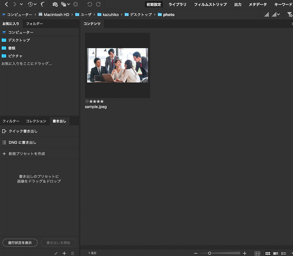Switch to メタデータ workspace

point(257,4)
